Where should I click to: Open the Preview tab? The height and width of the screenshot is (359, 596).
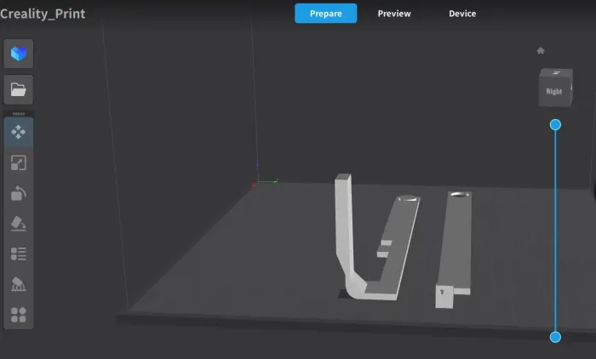(394, 14)
